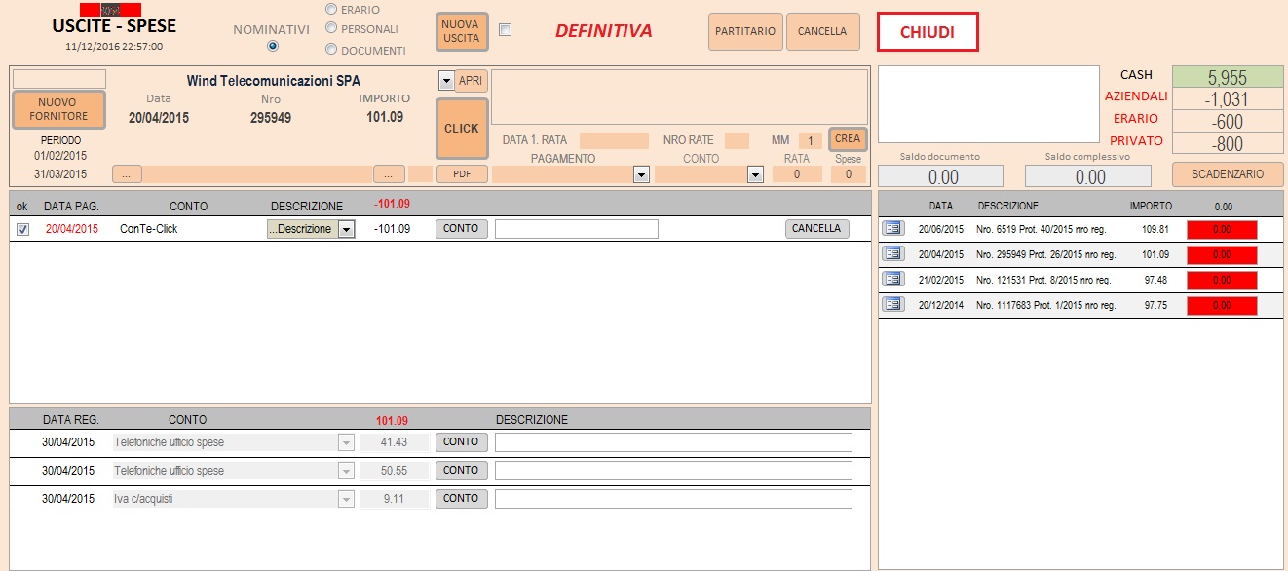
Task: Open document icon for 20/06/2015 row
Action: click(892, 228)
